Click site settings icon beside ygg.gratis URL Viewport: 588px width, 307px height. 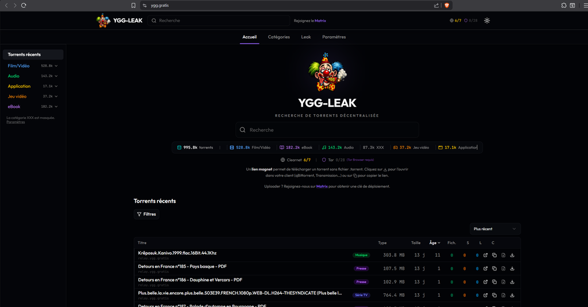tap(145, 5)
